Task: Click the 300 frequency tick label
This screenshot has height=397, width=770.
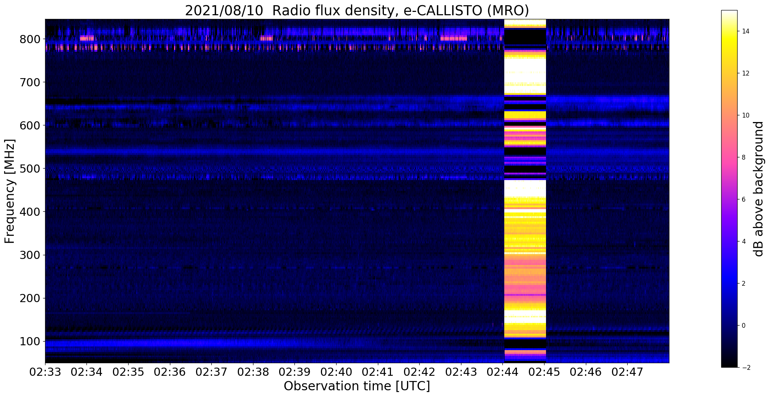Action: coord(30,255)
